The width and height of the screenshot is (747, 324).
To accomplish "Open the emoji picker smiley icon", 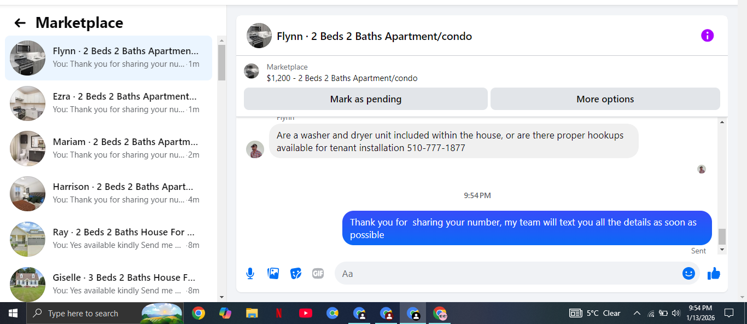I will click(x=688, y=273).
